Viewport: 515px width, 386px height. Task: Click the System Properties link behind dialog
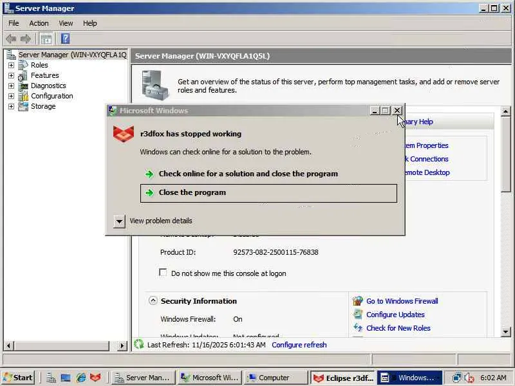pyautogui.click(x=427, y=145)
